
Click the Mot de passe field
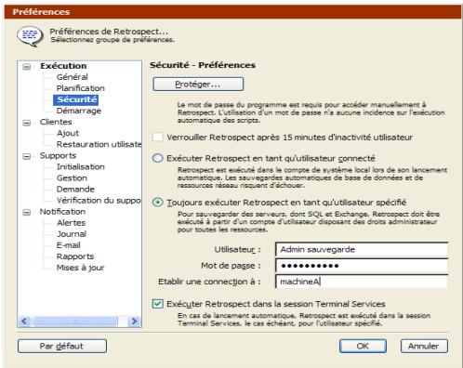coord(362,266)
